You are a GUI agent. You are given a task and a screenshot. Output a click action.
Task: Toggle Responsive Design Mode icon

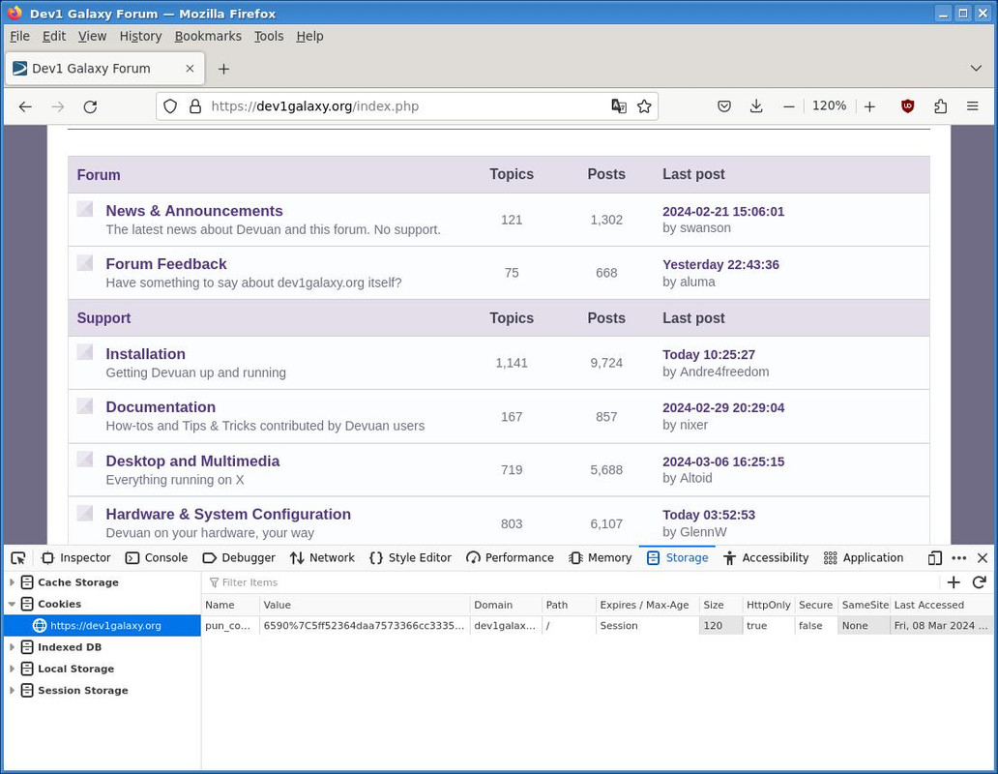click(934, 558)
